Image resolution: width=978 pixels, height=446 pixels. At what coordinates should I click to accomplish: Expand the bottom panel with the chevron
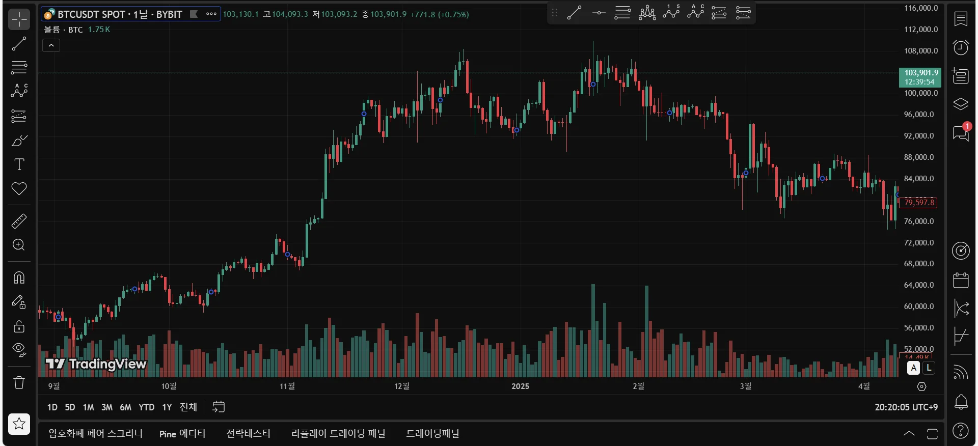[x=909, y=434]
